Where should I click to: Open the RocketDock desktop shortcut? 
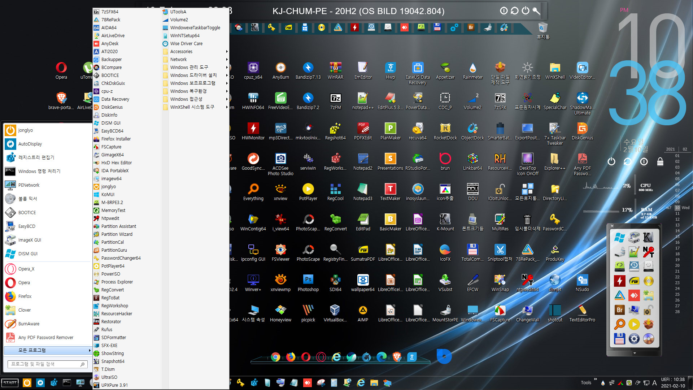pos(445,131)
